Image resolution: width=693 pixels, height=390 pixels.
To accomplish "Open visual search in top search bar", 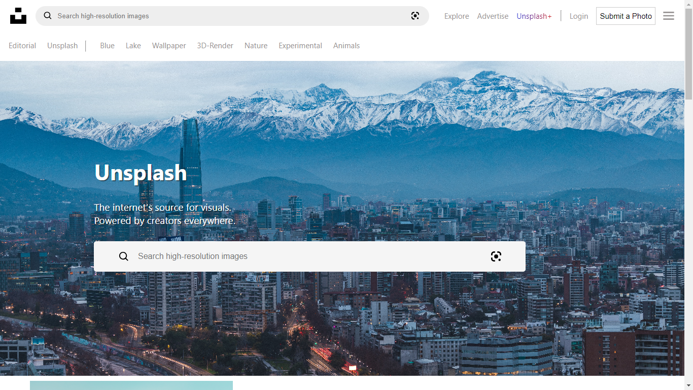I will (x=415, y=16).
